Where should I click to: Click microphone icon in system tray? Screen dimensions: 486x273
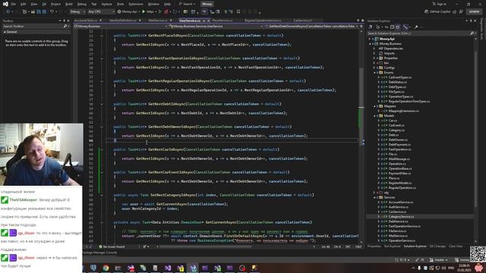419,268
